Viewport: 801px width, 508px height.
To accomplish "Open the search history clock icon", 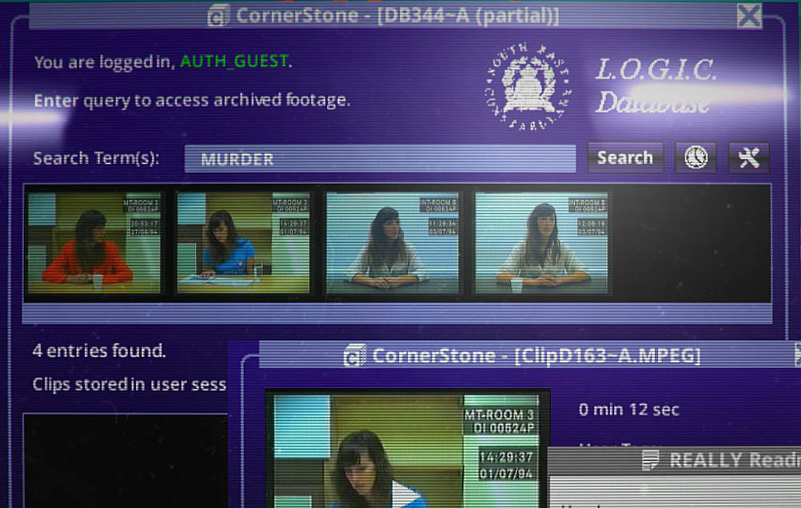I will (x=695, y=157).
